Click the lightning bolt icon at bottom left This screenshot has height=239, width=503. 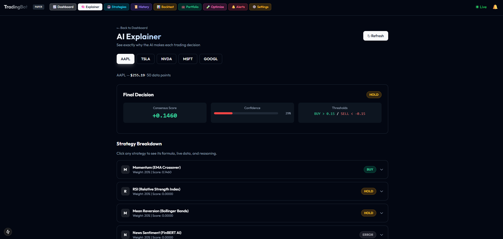coord(8,232)
